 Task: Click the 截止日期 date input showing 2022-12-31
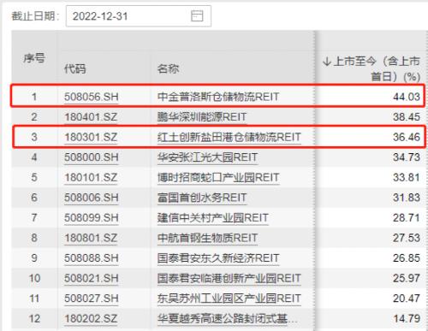coord(139,16)
